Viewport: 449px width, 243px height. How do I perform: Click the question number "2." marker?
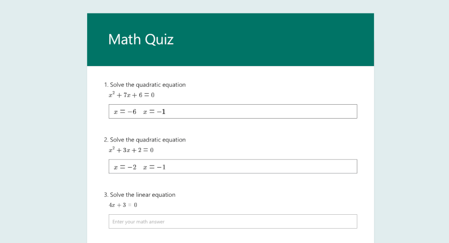(x=106, y=140)
